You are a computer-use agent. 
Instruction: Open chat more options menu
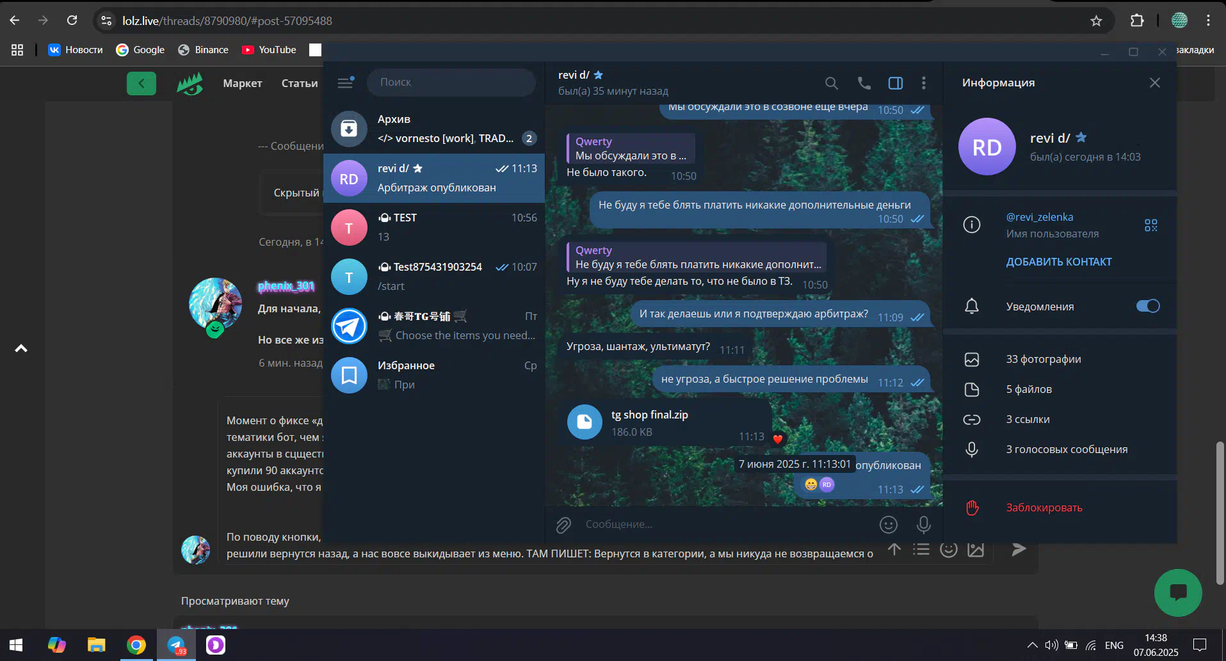[923, 83]
